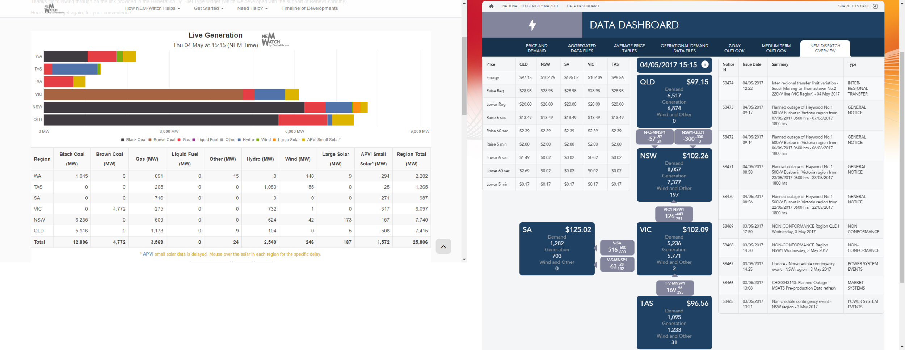Click V-SA interconnector flow box
The height and width of the screenshot is (350, 905).
click(x=617, y=247)
